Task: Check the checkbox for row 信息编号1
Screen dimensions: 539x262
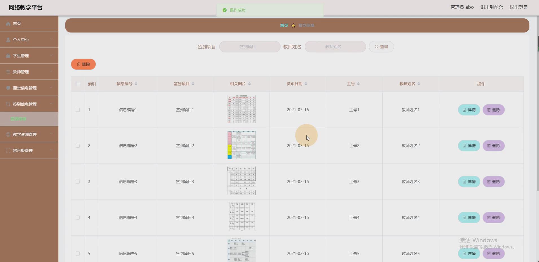Action: coord(78,110)
